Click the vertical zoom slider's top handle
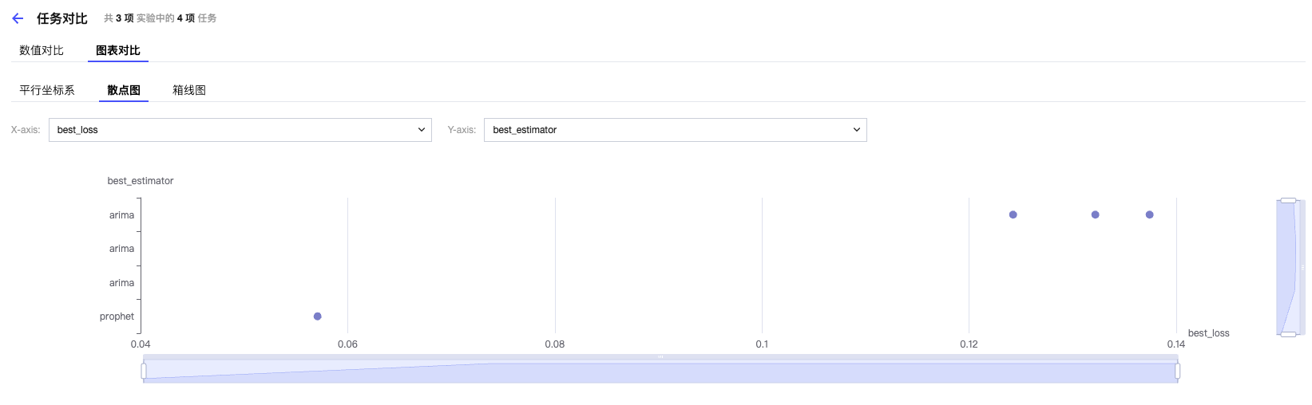 [1288, 200]
